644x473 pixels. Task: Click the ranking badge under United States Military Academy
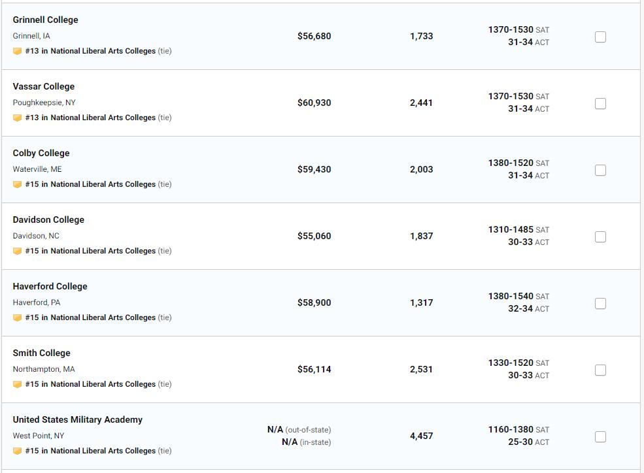pyautogui.click(x=17, y=451)
